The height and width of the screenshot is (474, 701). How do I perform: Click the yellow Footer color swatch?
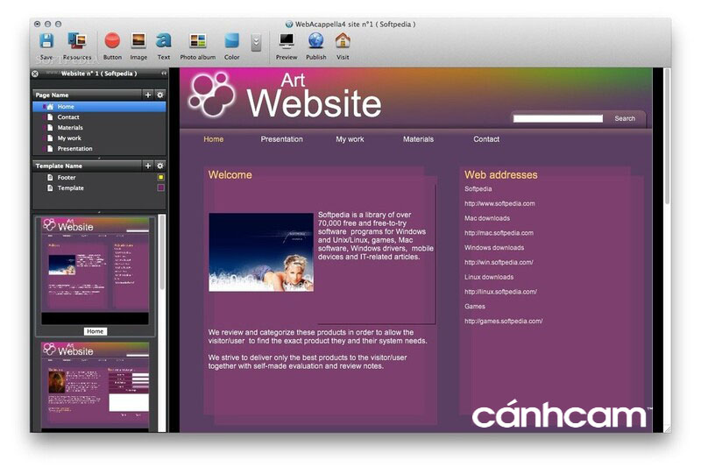tap(161, 178)
